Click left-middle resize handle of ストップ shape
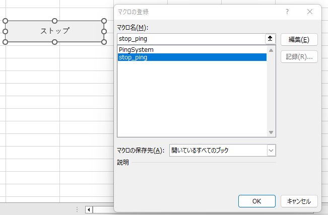Viewport: 328px width, 215px height. (x=6, y=31)
